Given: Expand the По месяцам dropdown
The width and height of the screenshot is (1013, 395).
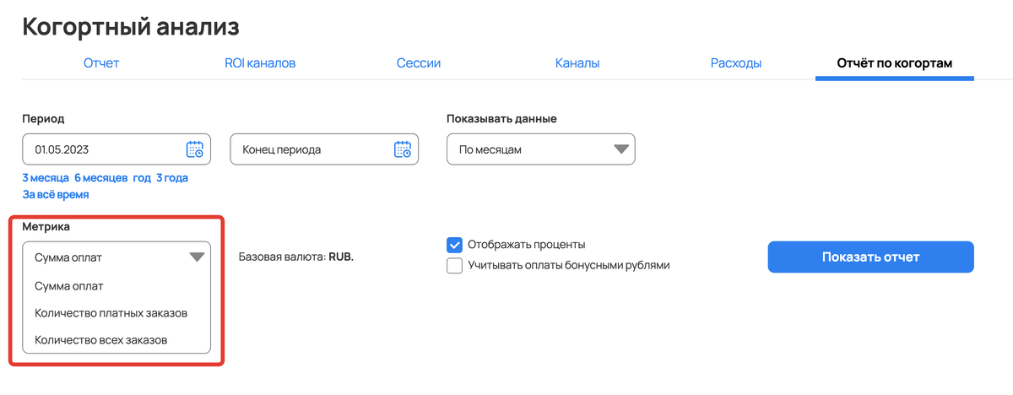Looking at the screenshot, I should [540, 149].
